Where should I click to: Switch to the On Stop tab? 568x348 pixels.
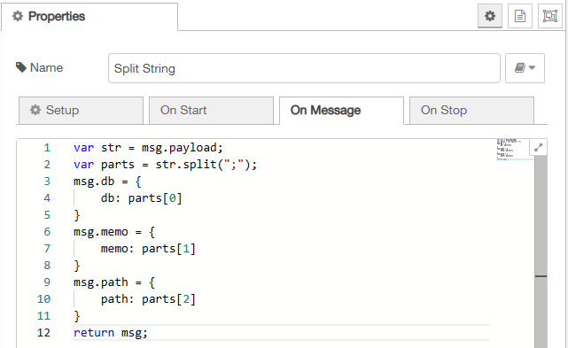pos(471,110)
